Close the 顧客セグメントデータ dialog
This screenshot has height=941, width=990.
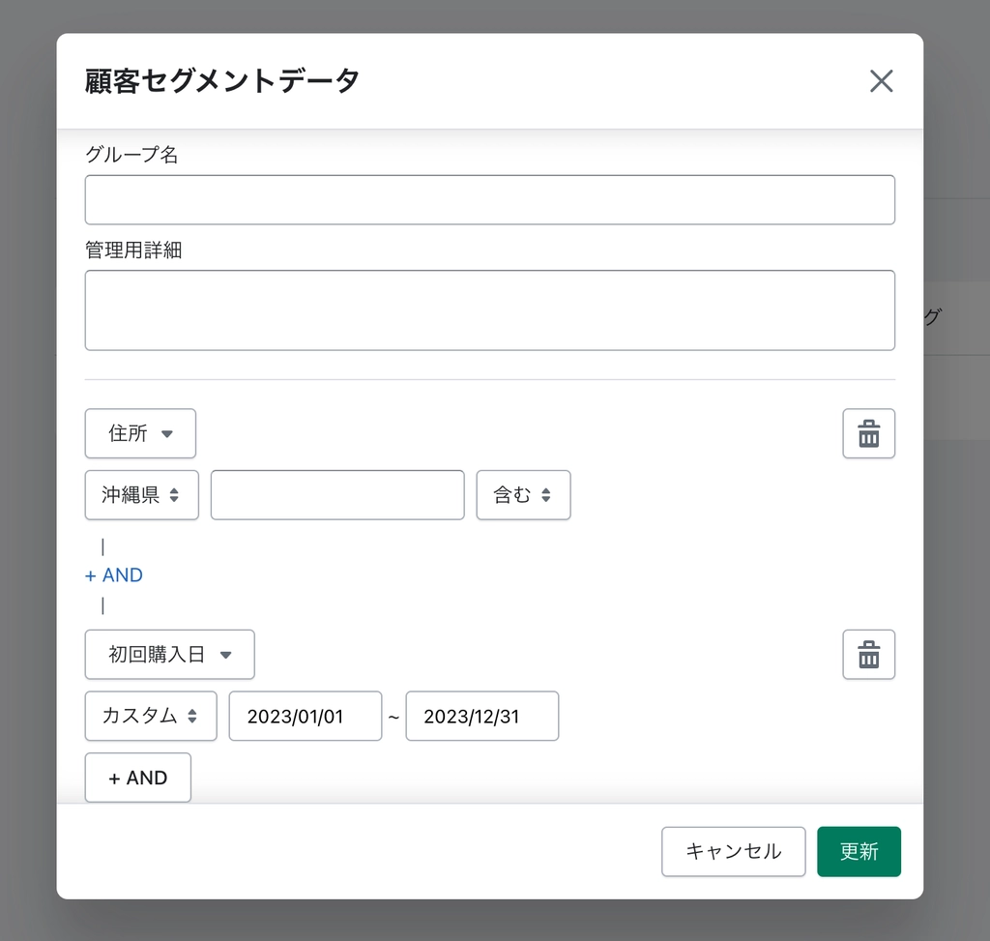pos(881,81)
